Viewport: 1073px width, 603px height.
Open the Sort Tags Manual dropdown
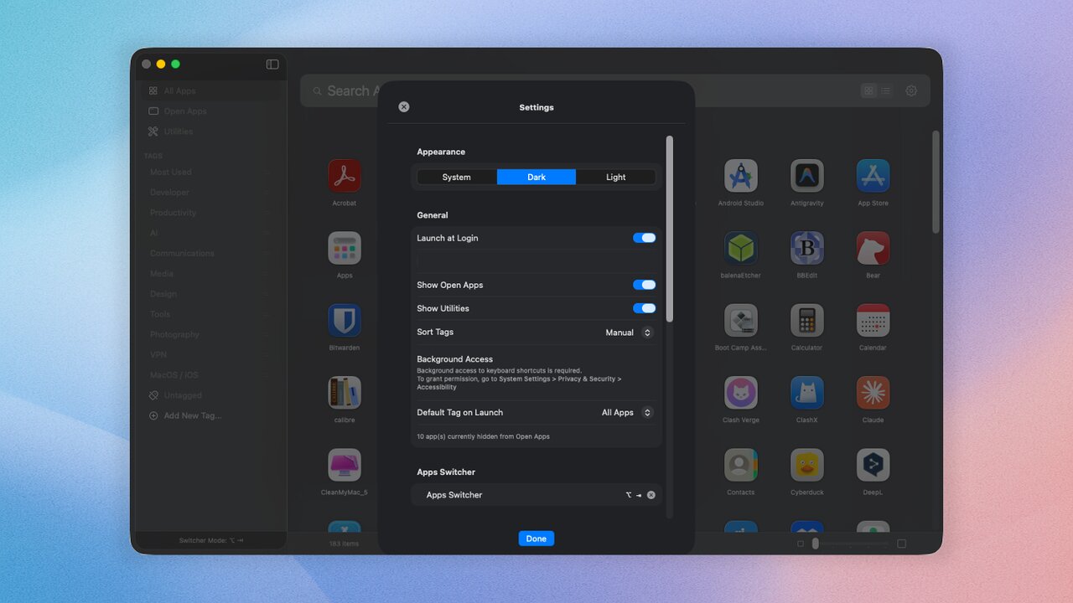pos(630,332)
